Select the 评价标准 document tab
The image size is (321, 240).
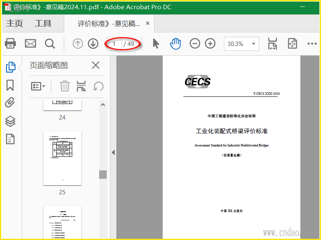[x=109, y=24]
